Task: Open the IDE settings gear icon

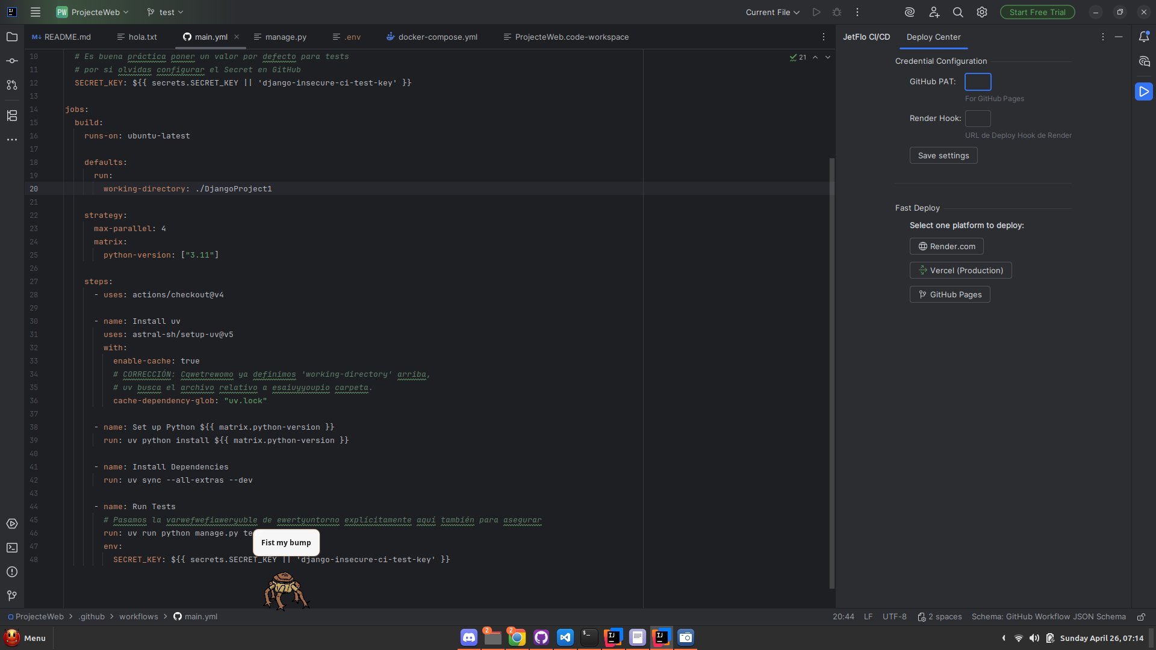Action: click(982, 12)
